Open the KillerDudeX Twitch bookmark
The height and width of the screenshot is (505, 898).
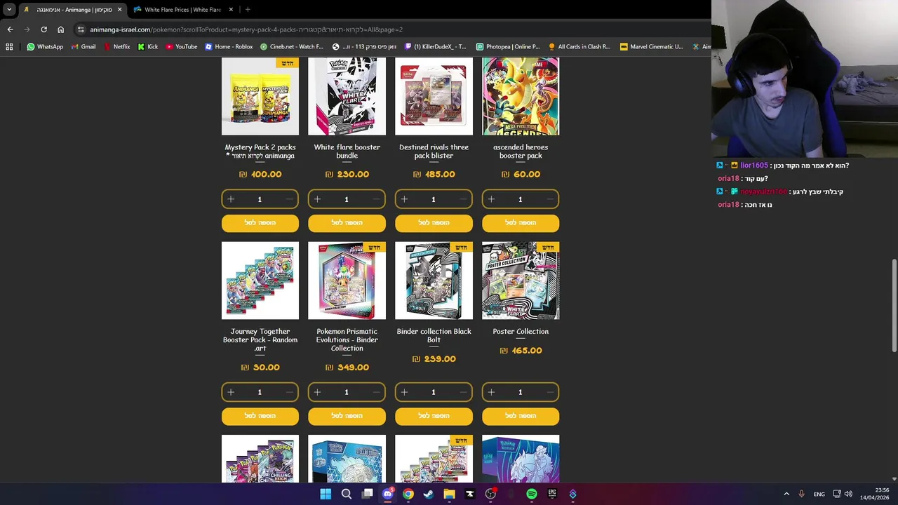435,47
